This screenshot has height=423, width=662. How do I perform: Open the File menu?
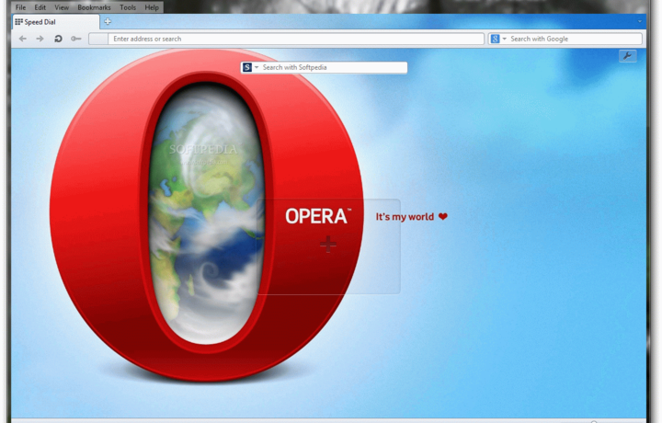pos(20,7)
